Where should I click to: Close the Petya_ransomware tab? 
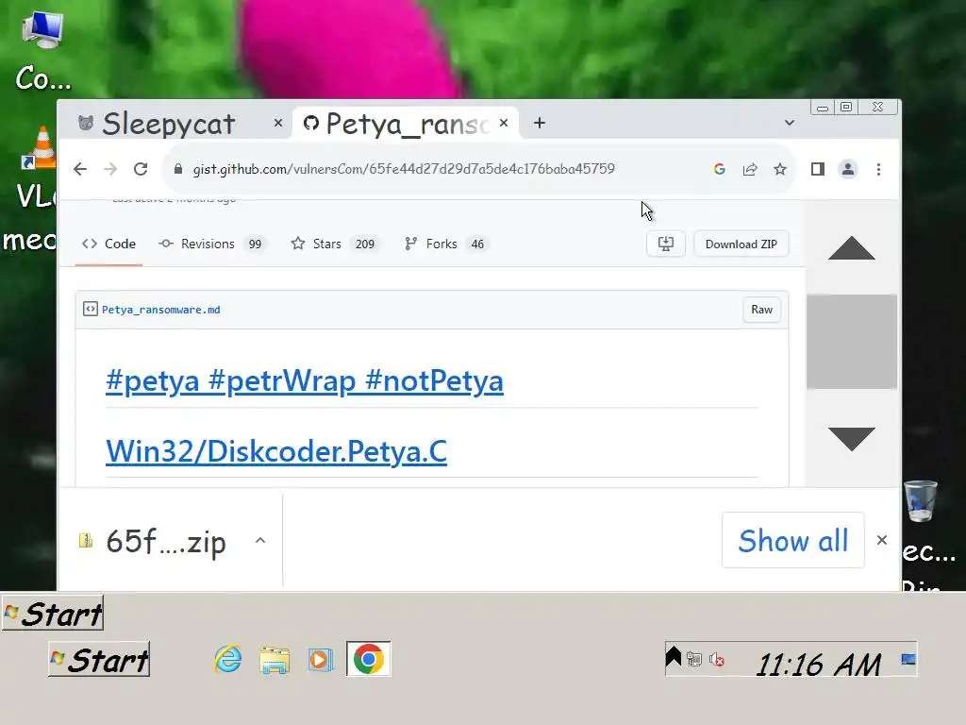pyautogui.click(x=504, y=123)
